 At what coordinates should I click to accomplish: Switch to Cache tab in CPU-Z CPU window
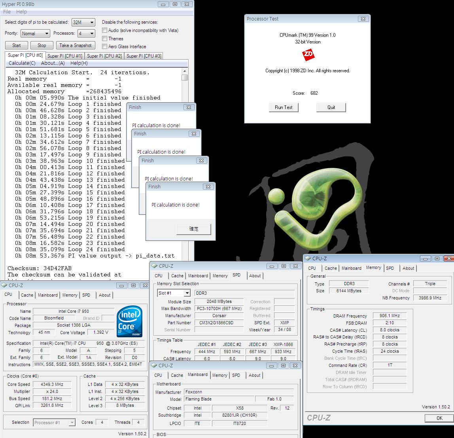27,295
